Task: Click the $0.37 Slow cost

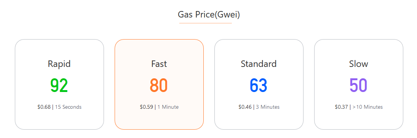Action: coord(341,107)
